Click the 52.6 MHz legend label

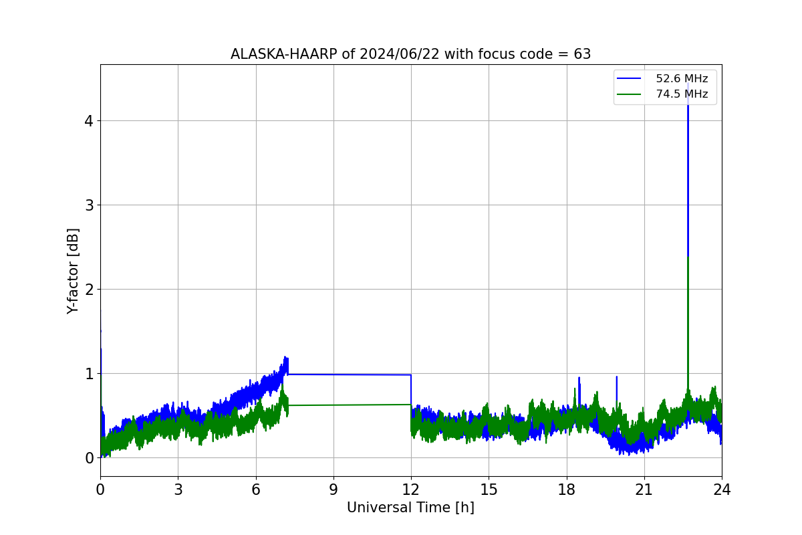click(682, 79)
